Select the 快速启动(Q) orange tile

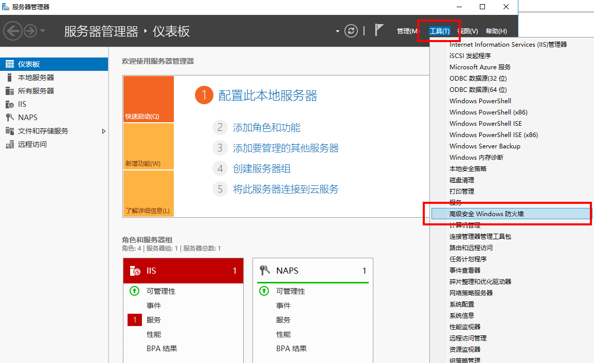pos(148,99)
